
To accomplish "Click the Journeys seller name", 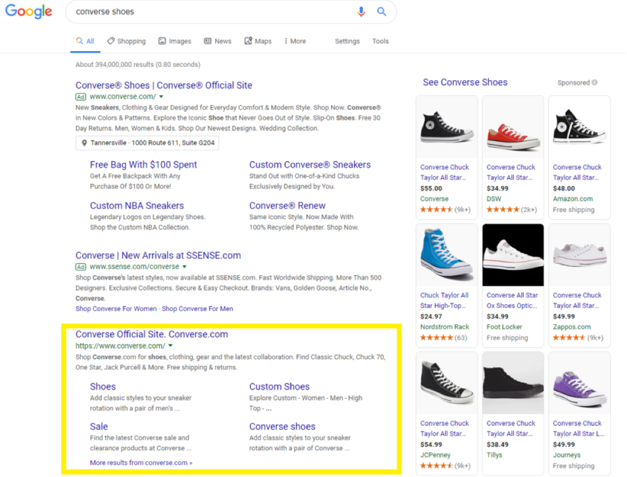I will [x=567, y=455].
